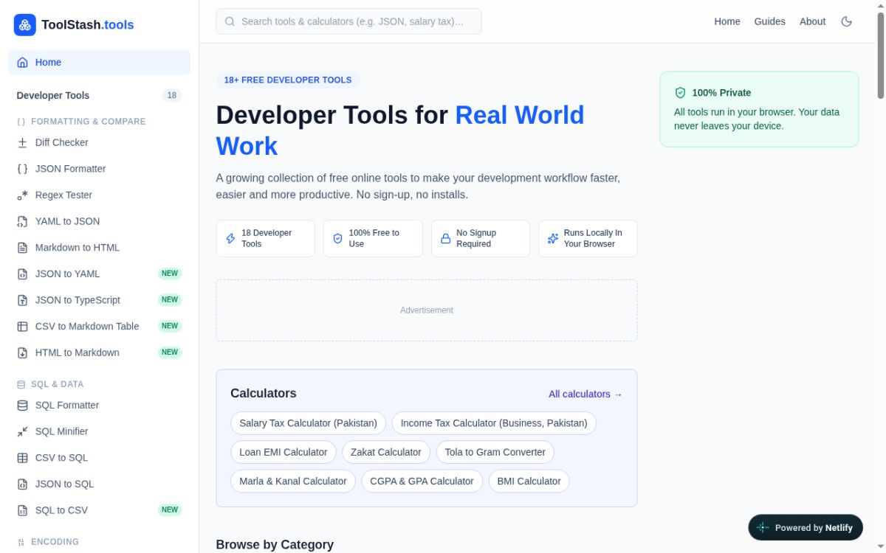Click the CSV to Markdown Table icon
The width and height of the screenshot is (886, 553).
[22, 327]
